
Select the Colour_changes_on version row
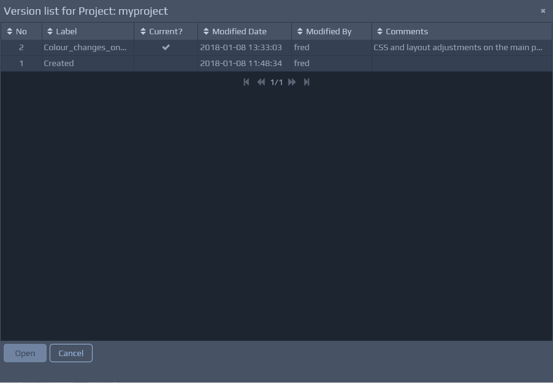(85, 47)
